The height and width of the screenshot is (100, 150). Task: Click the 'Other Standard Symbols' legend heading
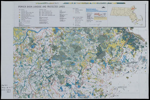tap(78, 17)
